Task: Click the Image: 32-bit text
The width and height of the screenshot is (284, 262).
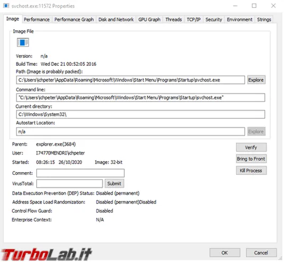Action: click(x=108, y=162)
